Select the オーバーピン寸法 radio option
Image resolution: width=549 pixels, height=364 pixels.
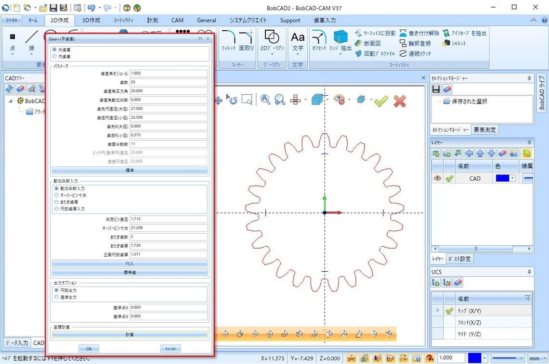pos(56,195)
